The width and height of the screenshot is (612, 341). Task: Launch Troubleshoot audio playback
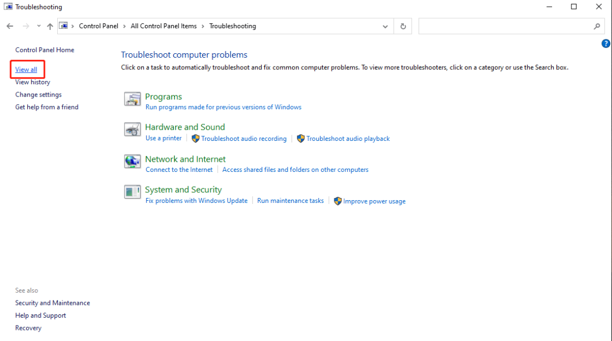point(348,139)
